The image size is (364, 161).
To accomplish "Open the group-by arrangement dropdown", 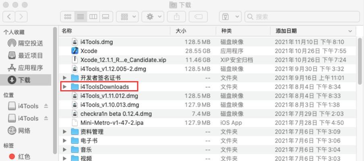I will [128, 17].
